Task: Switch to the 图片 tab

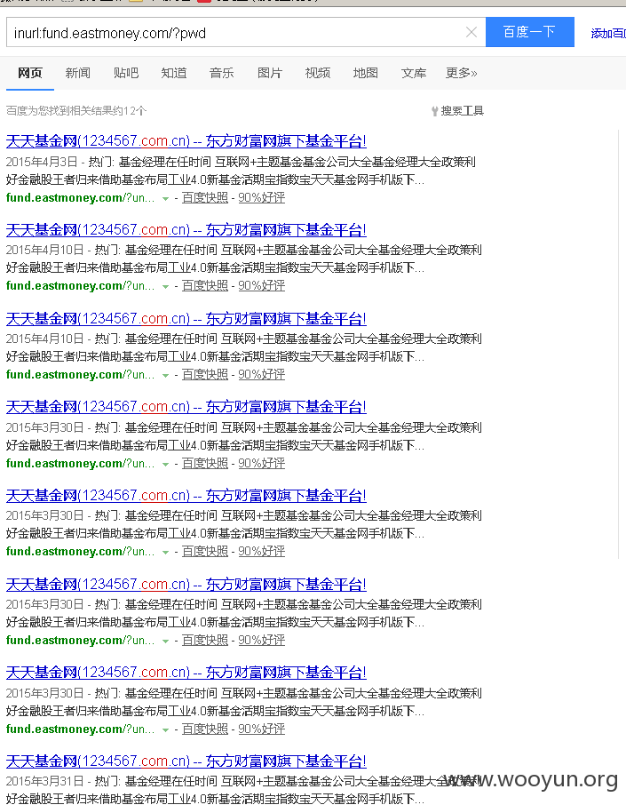Action: point(270,73)
